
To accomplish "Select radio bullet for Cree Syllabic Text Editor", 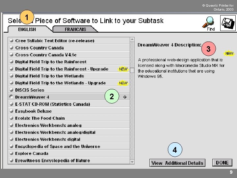I will click(x=11, y=41).
